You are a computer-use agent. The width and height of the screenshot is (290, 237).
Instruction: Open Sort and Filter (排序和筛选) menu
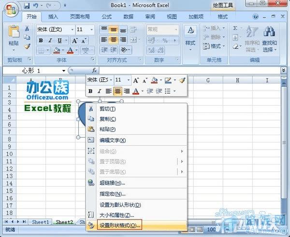[252, 39]
